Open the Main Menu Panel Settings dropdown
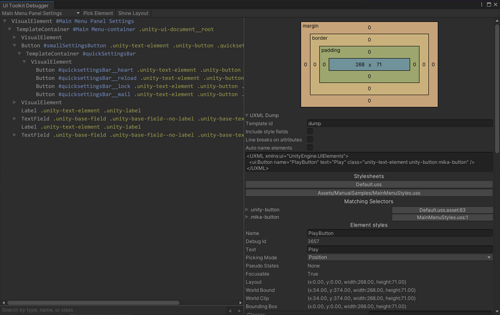The height and width of the screenshot is (315, 500). pos(40,13)
